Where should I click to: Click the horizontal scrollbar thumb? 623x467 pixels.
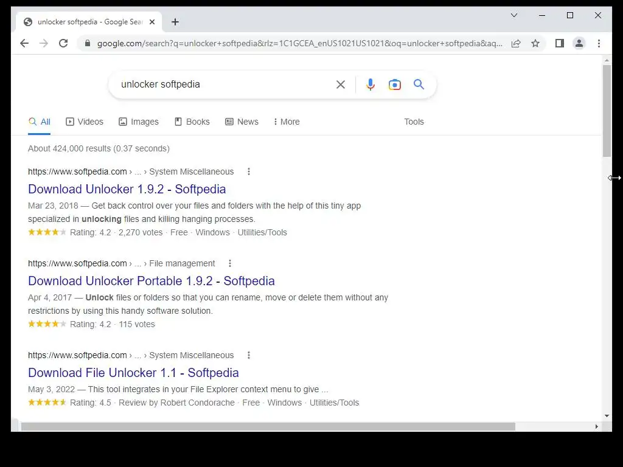click(x=268, y=426)
